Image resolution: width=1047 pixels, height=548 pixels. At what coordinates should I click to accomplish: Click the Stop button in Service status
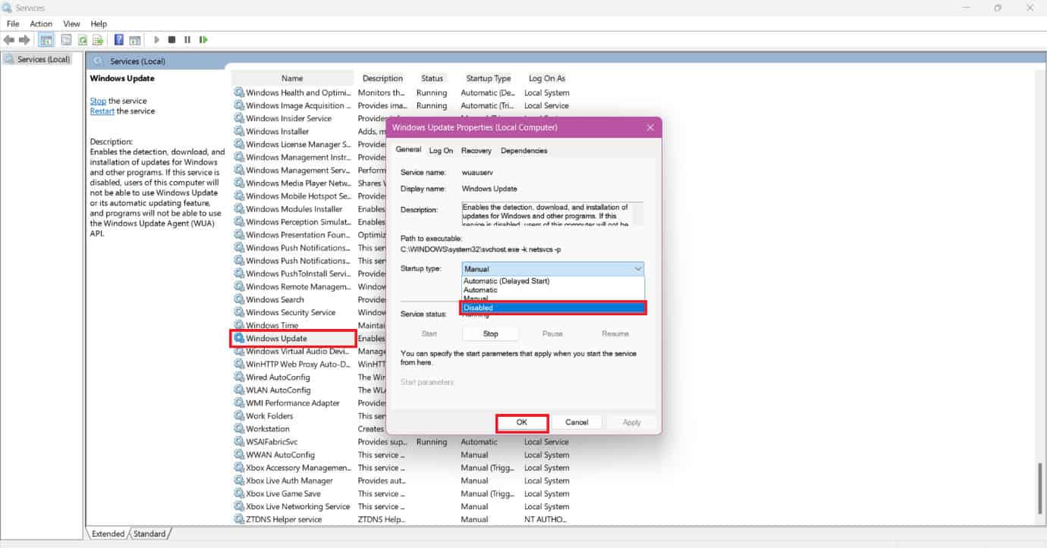tap(491, 333)
